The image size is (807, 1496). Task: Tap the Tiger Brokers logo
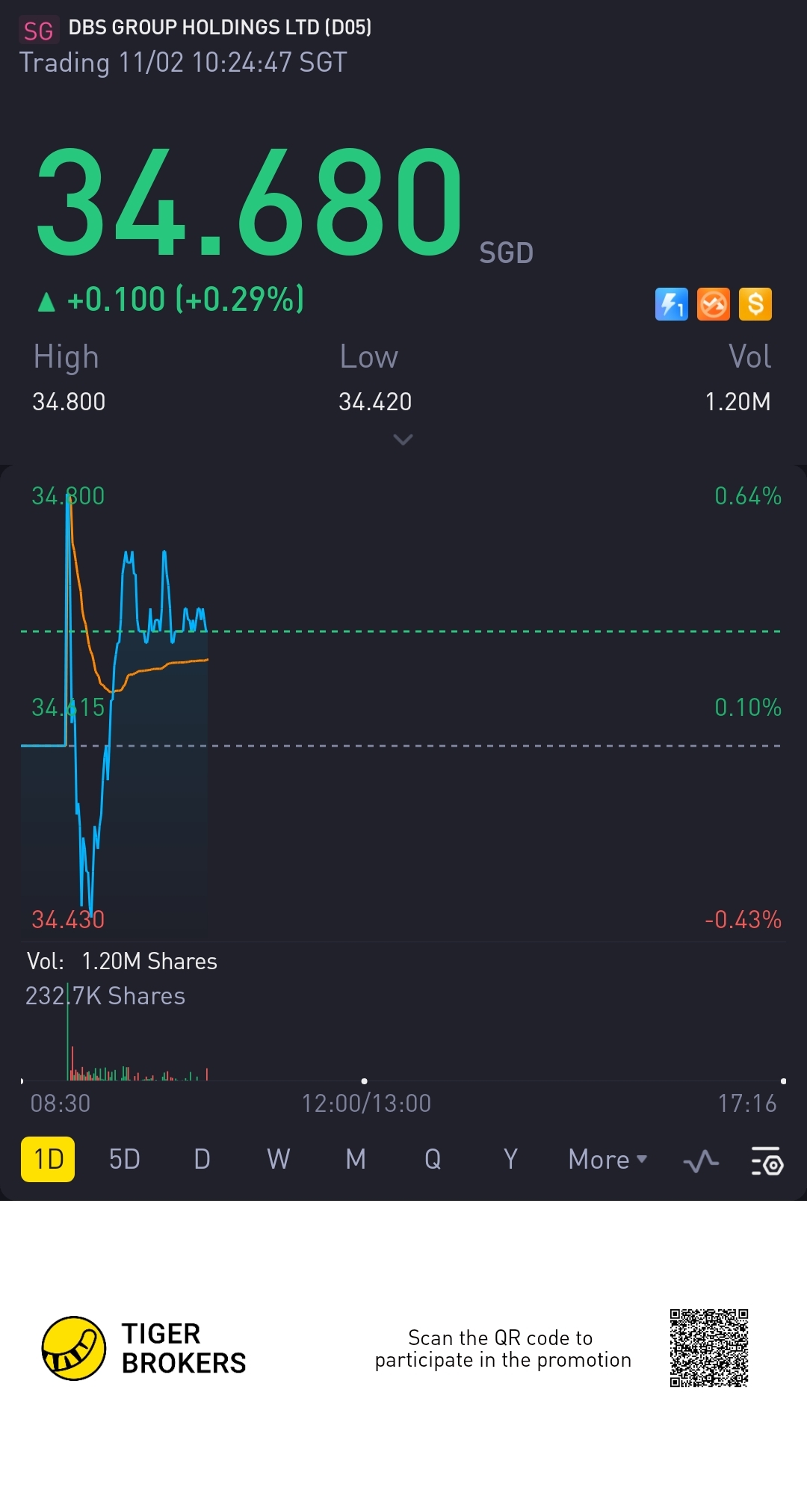click(73, 1349)
